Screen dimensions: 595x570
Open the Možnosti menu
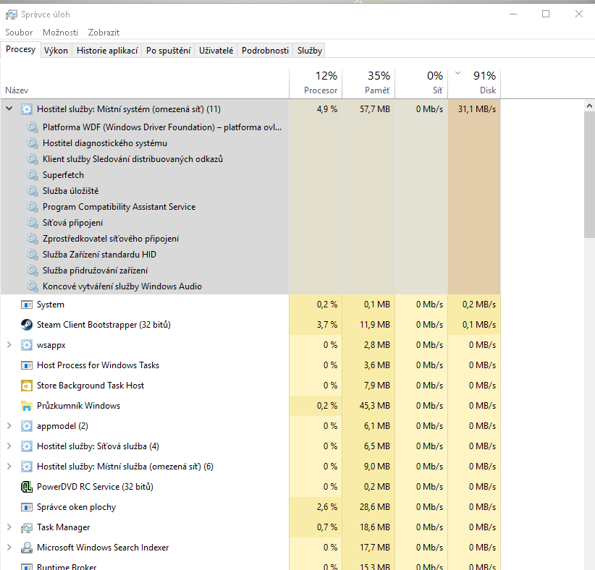[x=60, y=33]
